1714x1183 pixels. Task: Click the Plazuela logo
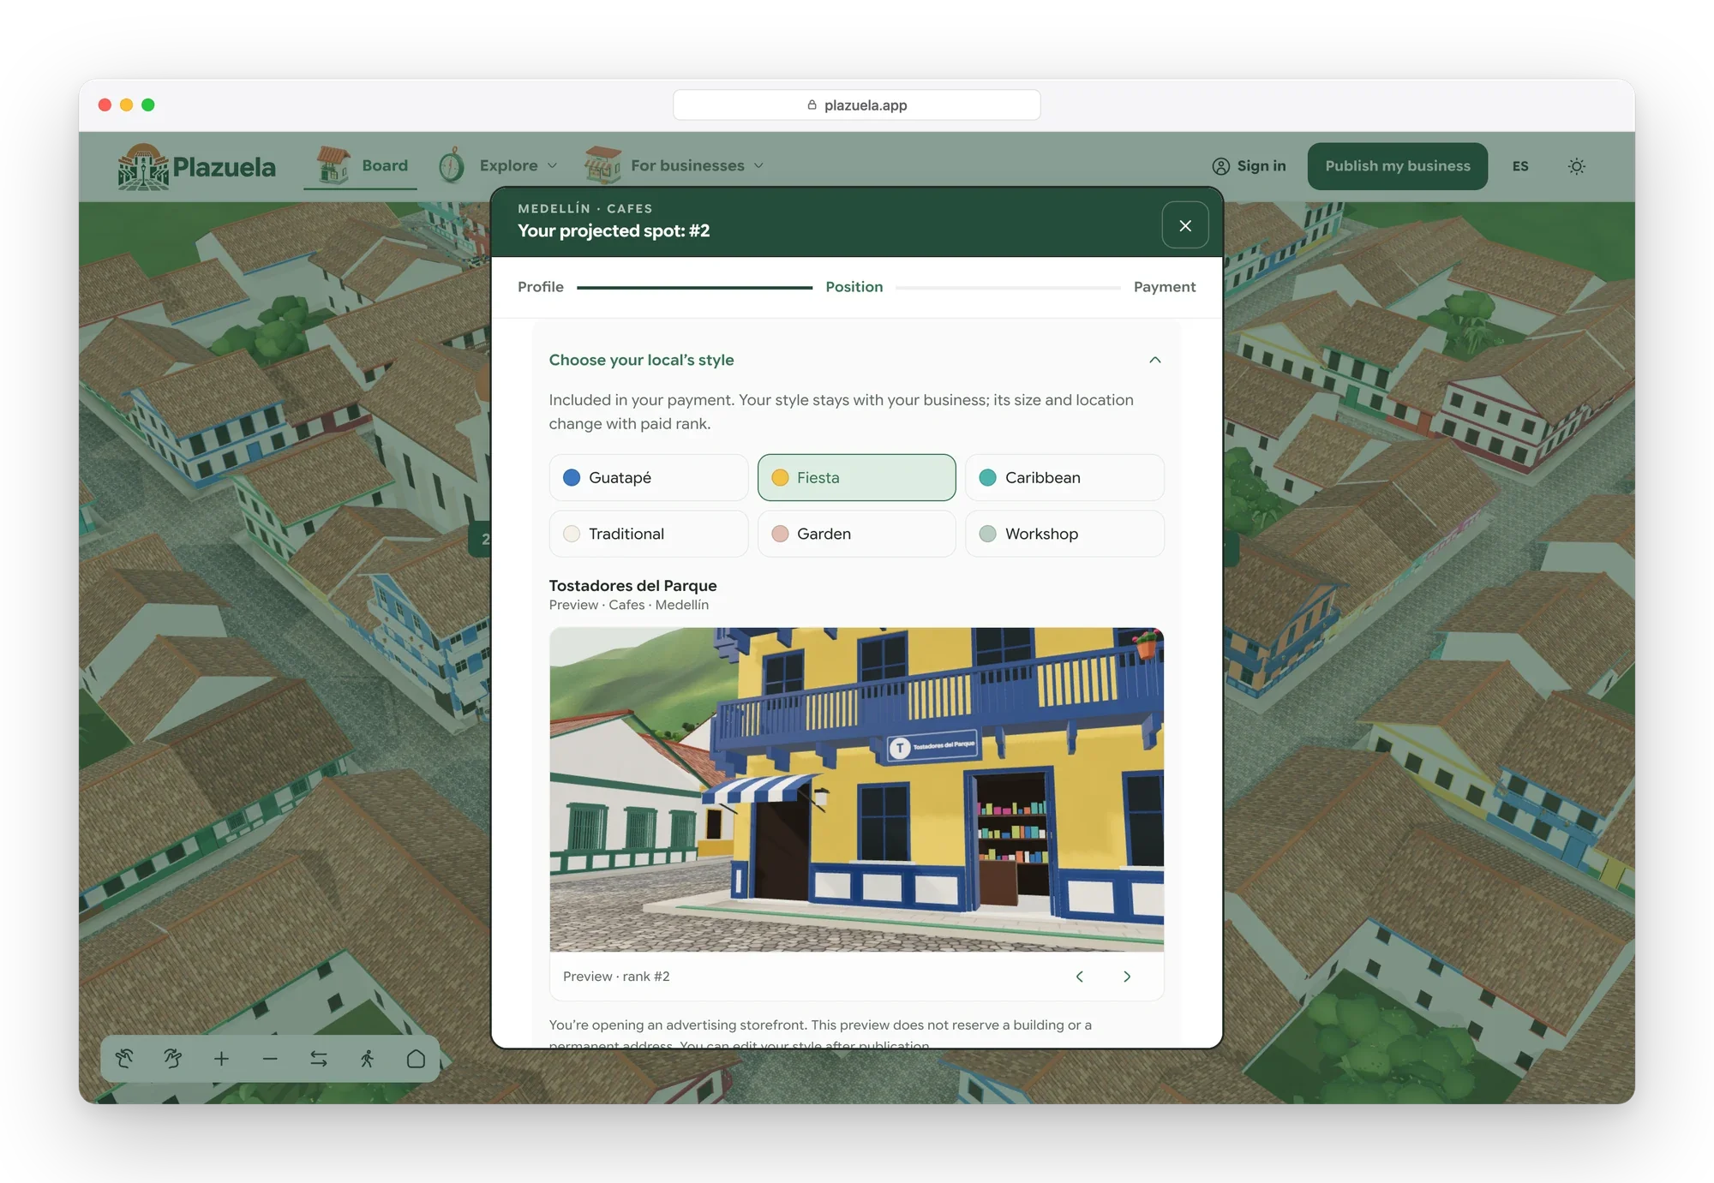(197, 166)
